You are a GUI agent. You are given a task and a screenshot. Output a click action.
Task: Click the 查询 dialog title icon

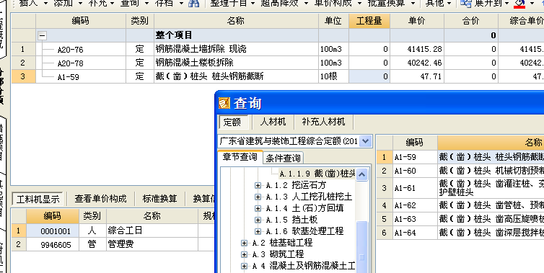224,103
